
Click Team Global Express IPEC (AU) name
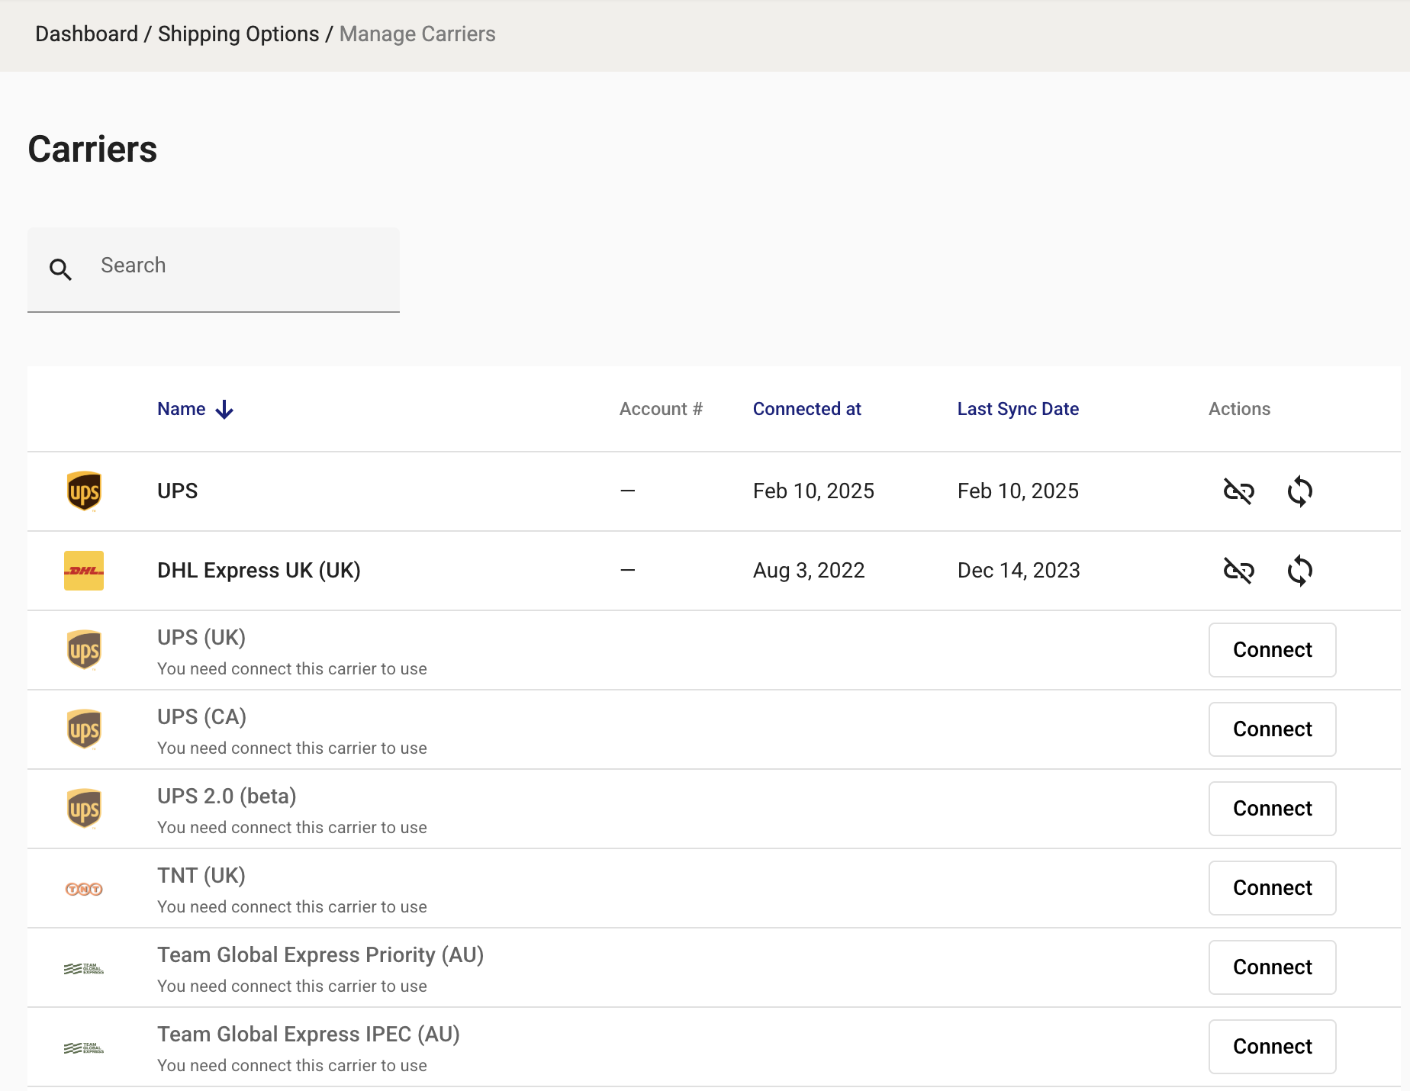point(308,1035)
